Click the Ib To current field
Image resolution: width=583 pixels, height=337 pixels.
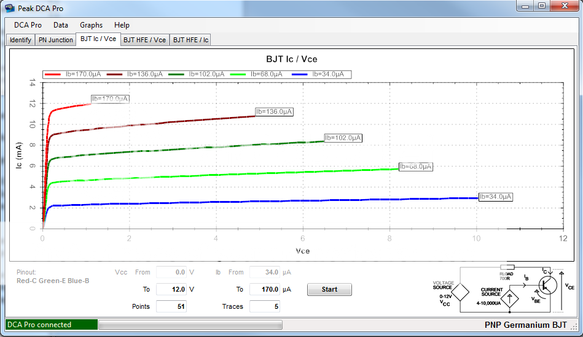pos(264,289)
